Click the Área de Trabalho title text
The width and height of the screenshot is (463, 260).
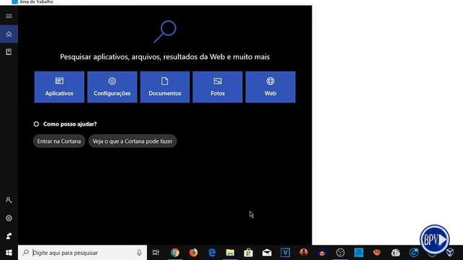36,2
